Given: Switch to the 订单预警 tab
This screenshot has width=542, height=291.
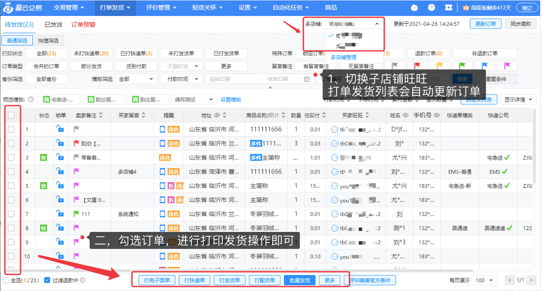Looking at the screenshot, I should (x=83, y=24).
